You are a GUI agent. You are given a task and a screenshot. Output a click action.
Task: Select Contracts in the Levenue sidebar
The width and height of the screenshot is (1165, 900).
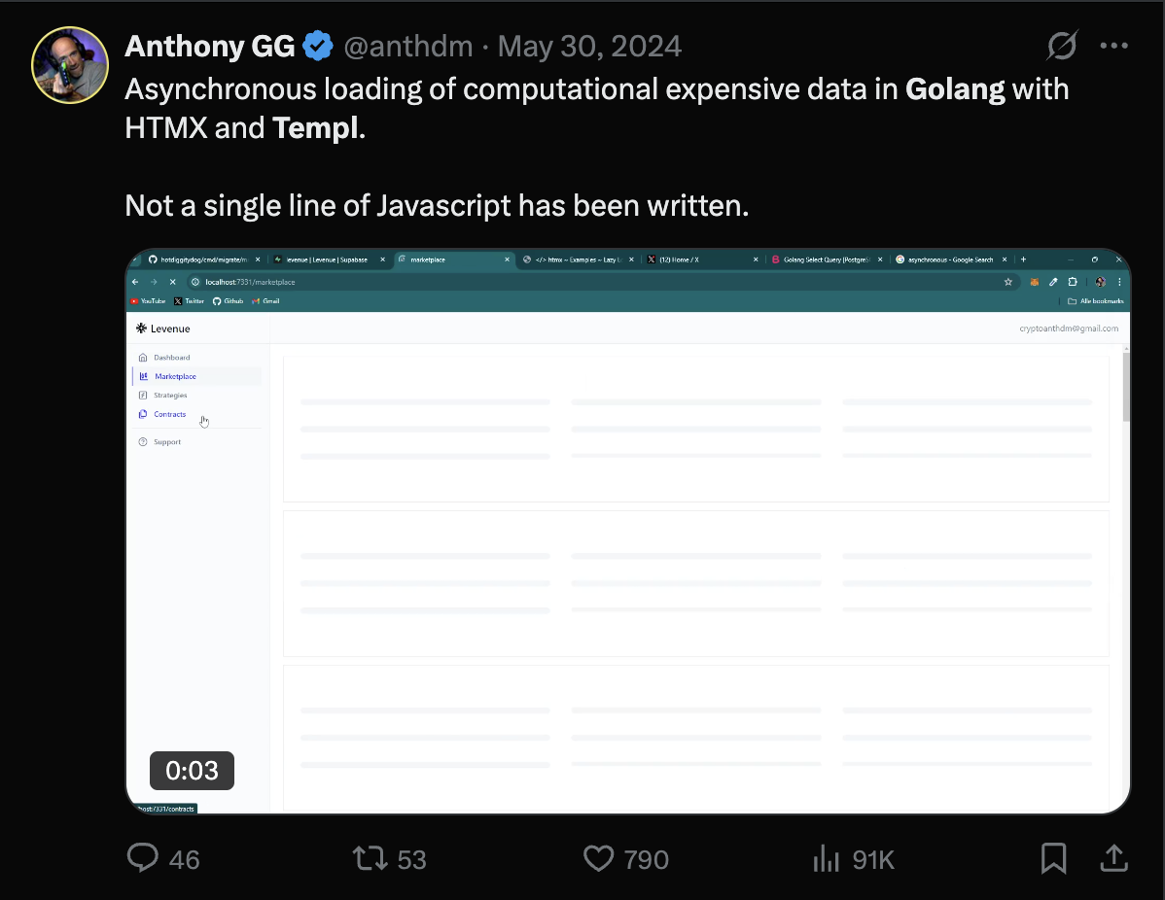[169, 414]
